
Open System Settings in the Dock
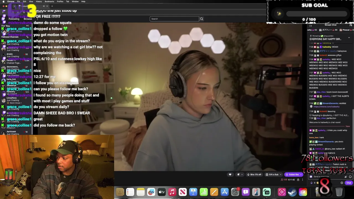(235, 192)
